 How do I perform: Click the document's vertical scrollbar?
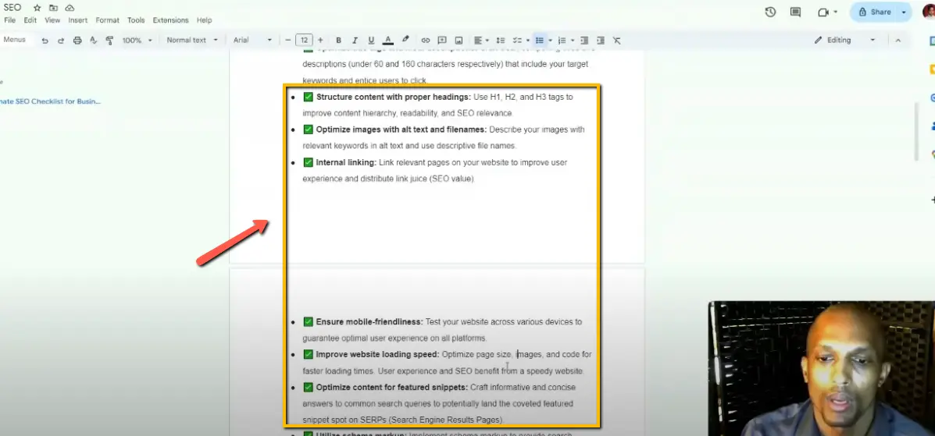pos(916,131)
